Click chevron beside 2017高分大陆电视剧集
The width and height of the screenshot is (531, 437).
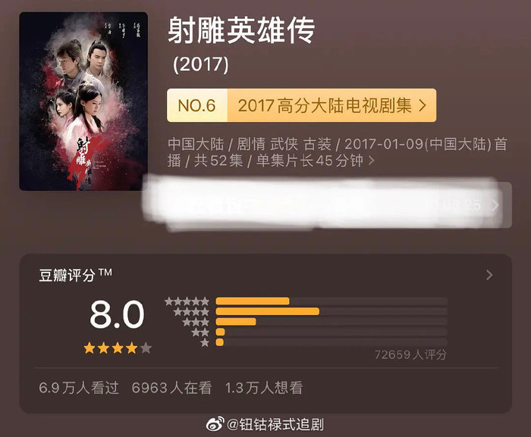pyautogui.click(x=423, y=105)
